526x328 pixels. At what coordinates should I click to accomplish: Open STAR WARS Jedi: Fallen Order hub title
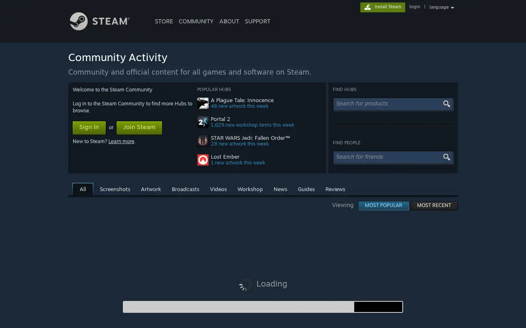coord(250,138)
